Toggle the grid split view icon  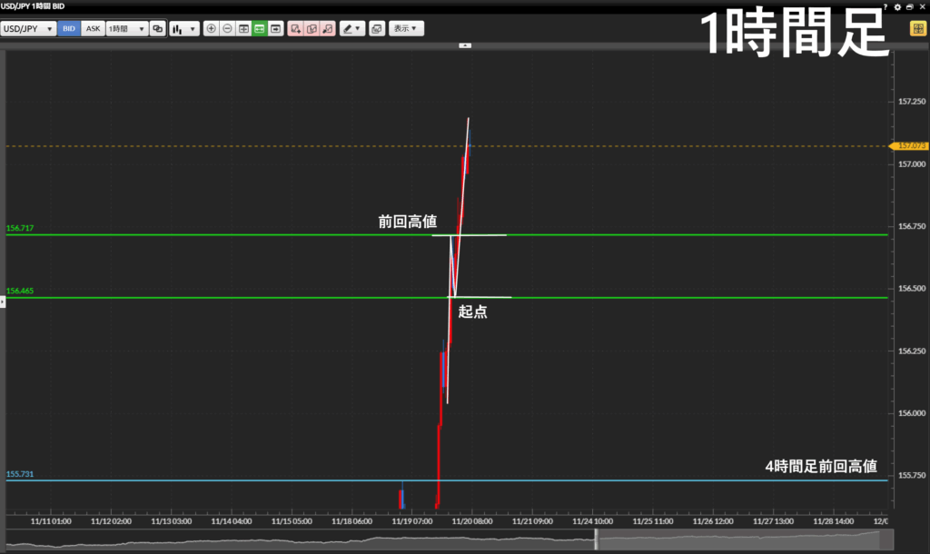coord(243,28)
